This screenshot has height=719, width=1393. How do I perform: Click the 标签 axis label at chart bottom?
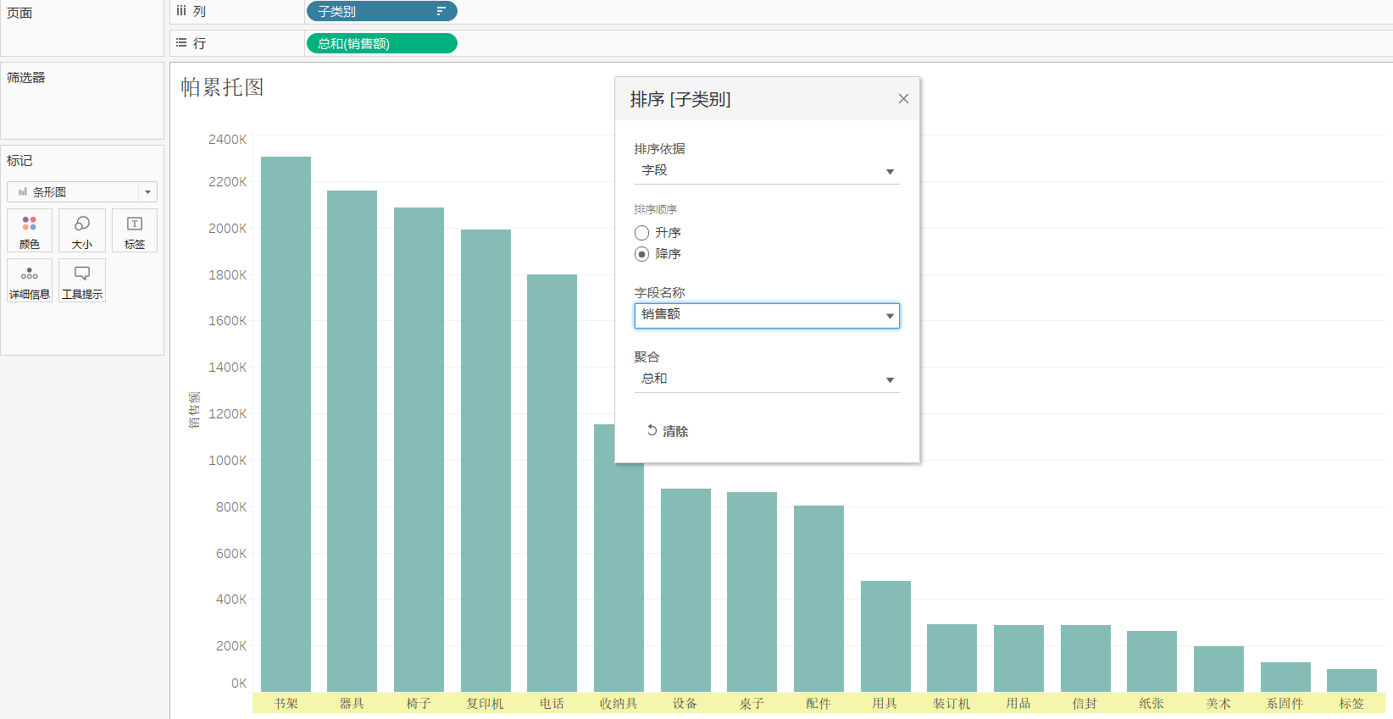point(1351,703)
